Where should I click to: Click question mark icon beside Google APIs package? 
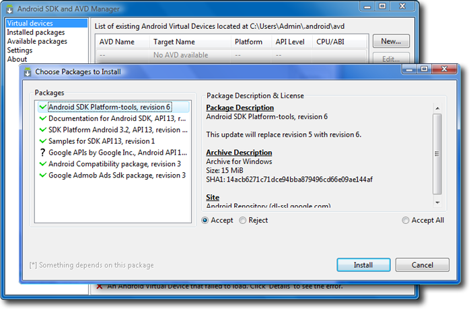[42, 153]
